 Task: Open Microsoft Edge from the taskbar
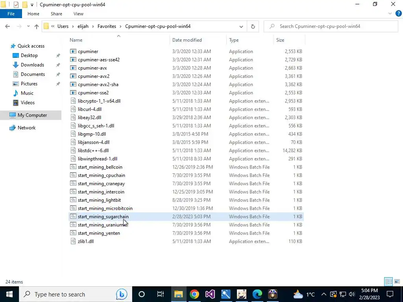pos(257,294)
